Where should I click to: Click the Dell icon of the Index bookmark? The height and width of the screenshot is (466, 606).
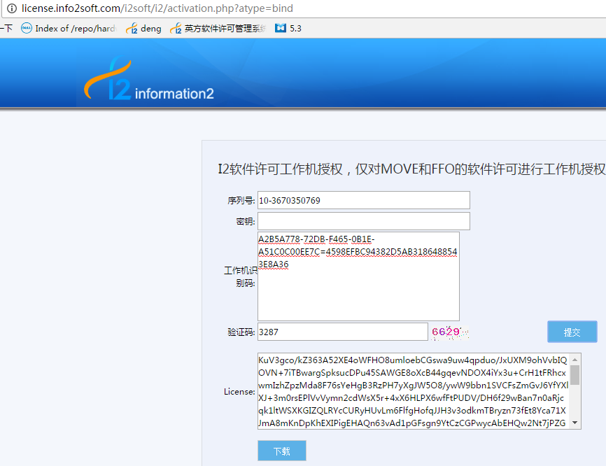tap(27, 28)
